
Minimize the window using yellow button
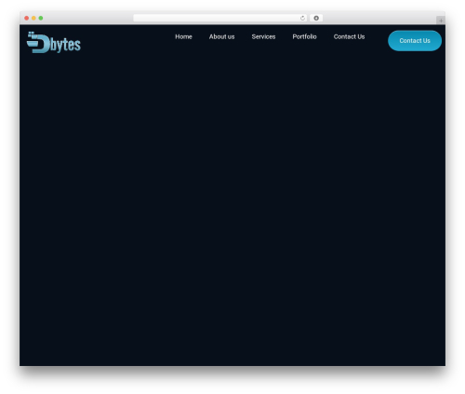pyautogui.click(x=33, y=18)
